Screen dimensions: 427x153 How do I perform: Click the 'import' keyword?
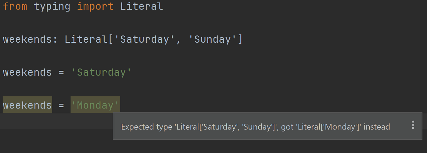click(x=95, y=7)
